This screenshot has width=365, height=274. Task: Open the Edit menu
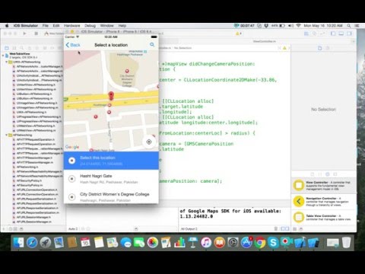tap(56, 26)
